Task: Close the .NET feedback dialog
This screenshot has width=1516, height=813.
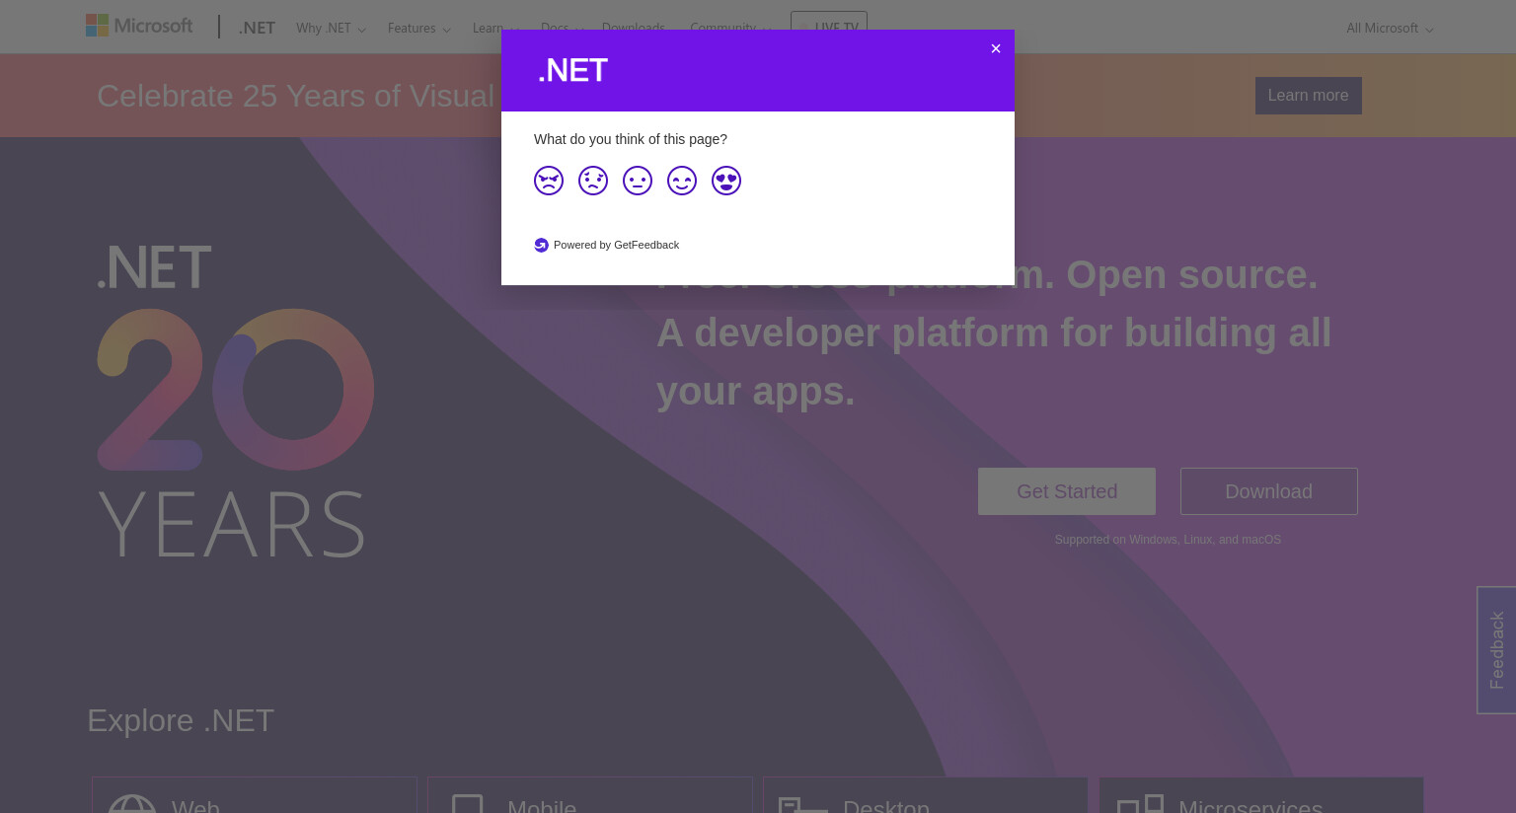Action: pyautogui.click(x=996, y=48)
